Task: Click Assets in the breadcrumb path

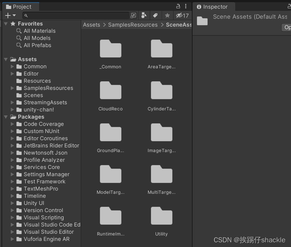Action: click(x=92, y=25)
